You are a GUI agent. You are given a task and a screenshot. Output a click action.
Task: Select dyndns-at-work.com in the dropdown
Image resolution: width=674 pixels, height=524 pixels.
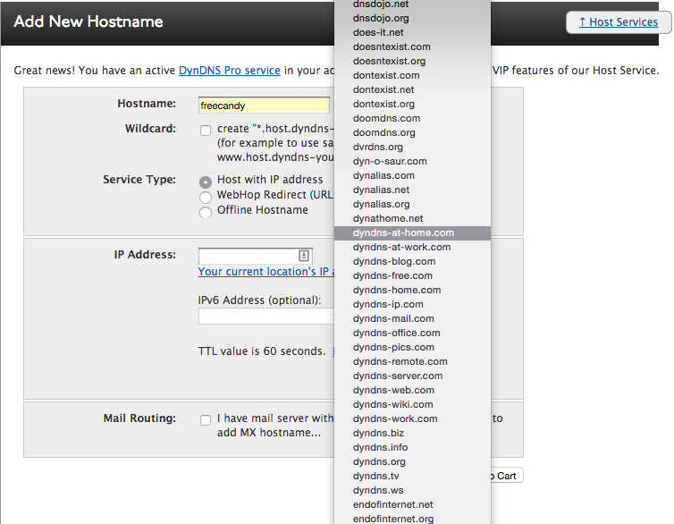(x=401, y=247)
